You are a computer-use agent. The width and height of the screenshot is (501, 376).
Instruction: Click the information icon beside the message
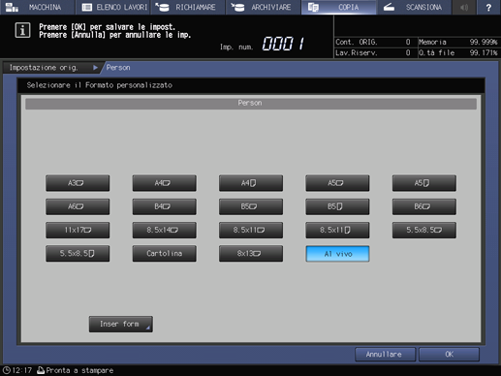22,30
